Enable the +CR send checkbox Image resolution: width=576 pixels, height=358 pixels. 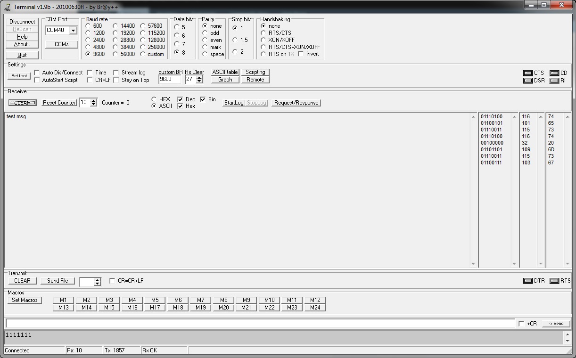point(521,324)
